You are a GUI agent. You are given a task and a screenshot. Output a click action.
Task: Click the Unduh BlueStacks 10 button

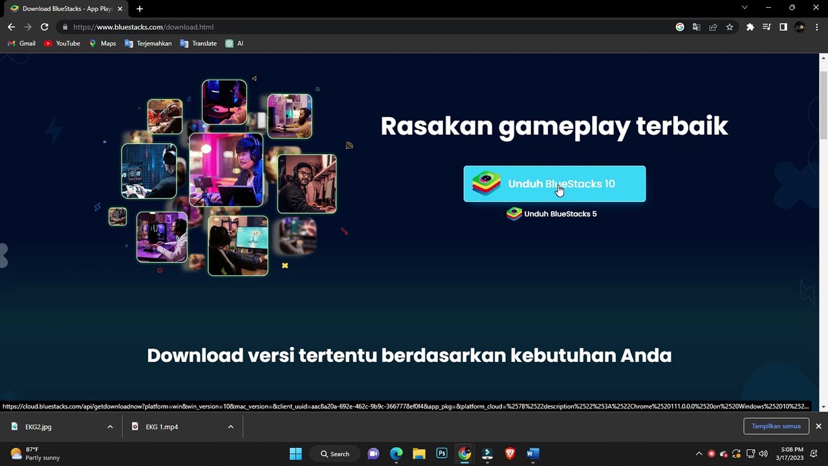[554, 184]
